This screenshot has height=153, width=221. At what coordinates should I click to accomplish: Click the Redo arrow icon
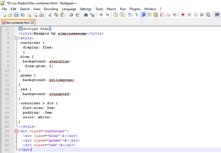pyautogui.click(x=77, y=15)
